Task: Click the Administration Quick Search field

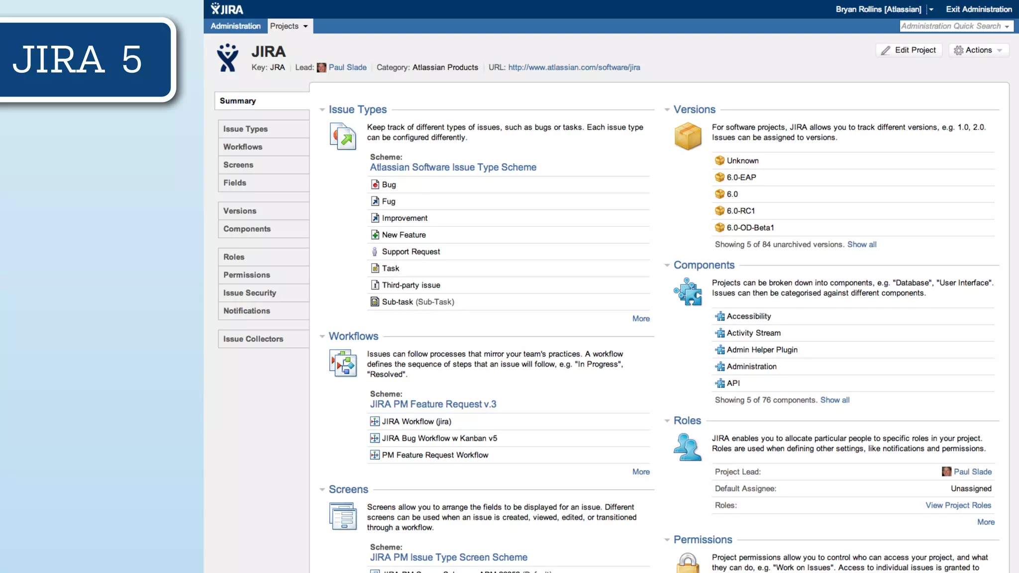Action: click(956, 26)
